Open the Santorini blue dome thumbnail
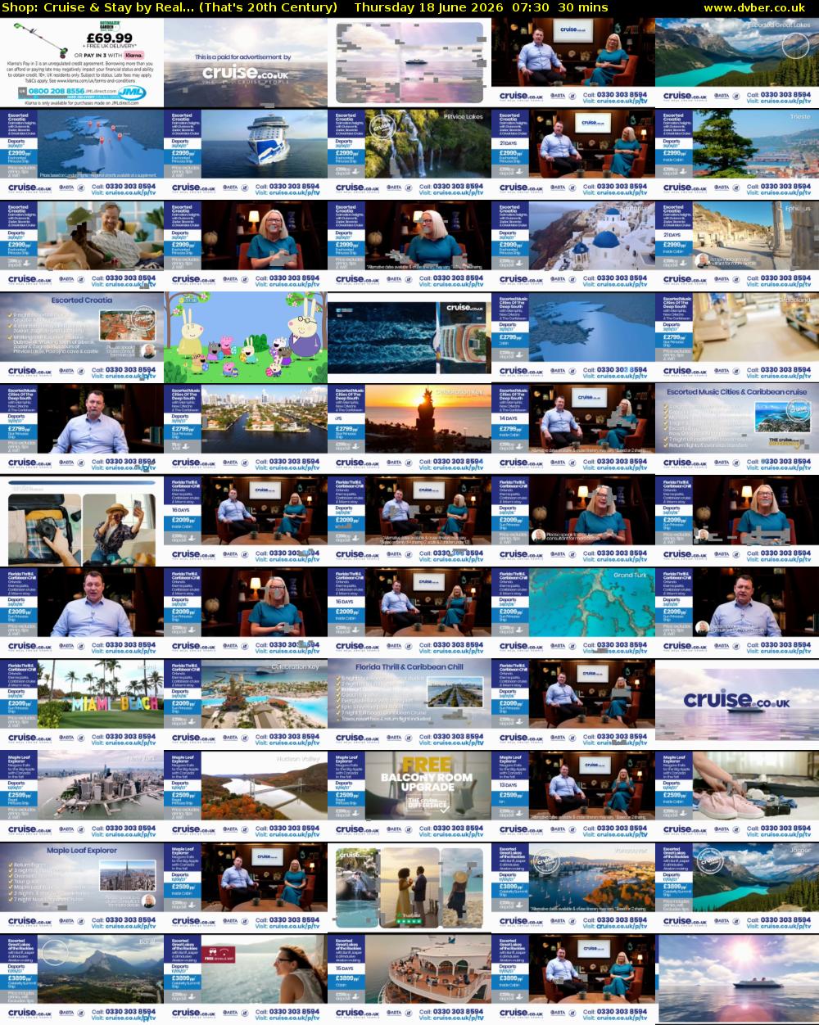 click(573, 246)
